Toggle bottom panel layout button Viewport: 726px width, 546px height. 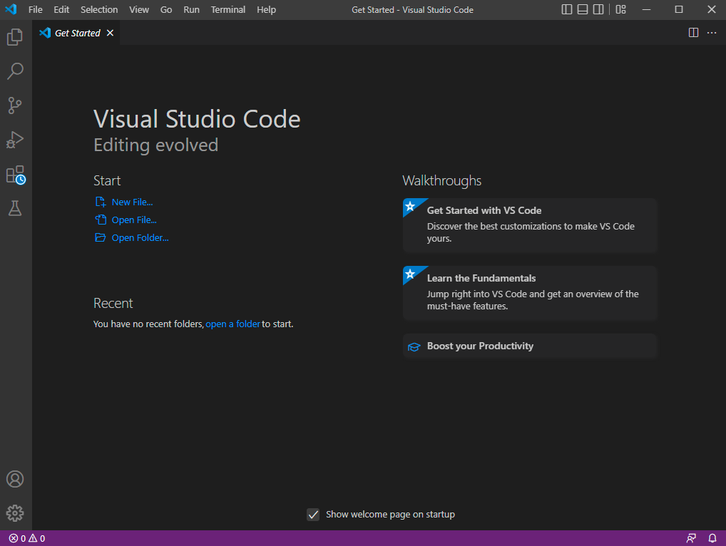[583, 9]
